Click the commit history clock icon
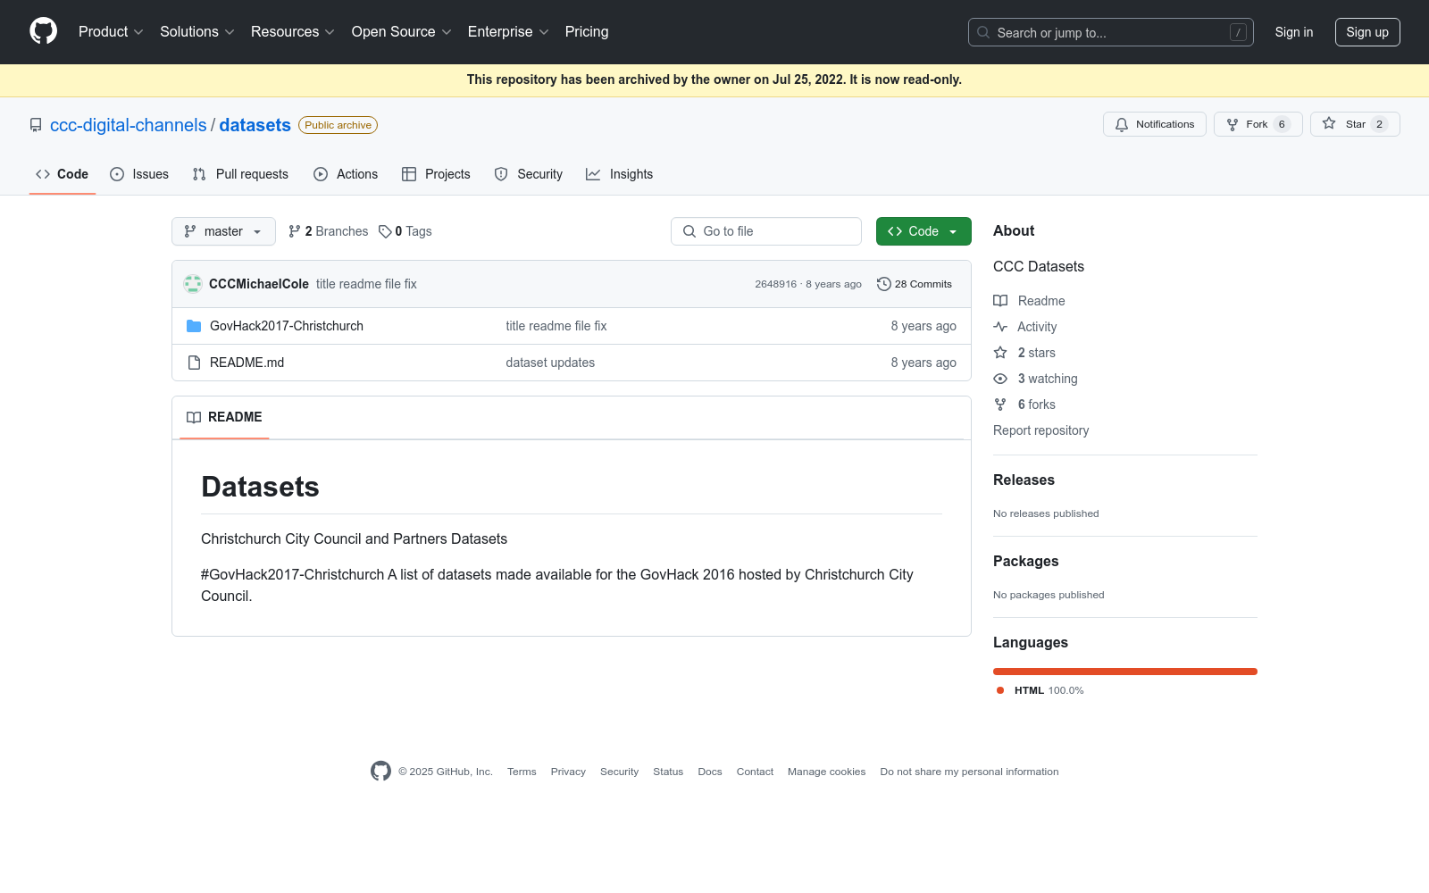Screen dimensions: 1429x893 (884, 284)
